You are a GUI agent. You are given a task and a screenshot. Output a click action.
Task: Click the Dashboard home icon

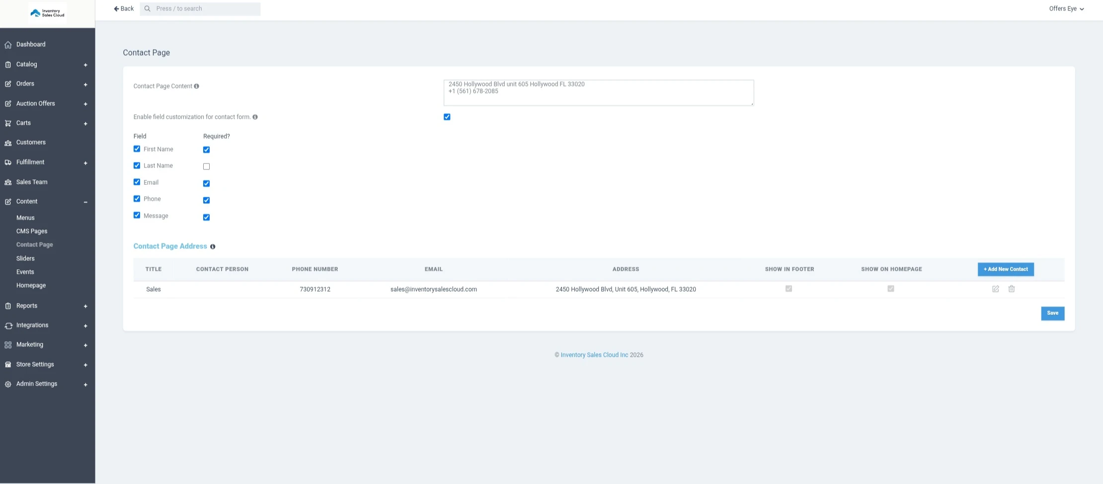tap(8, 45)
